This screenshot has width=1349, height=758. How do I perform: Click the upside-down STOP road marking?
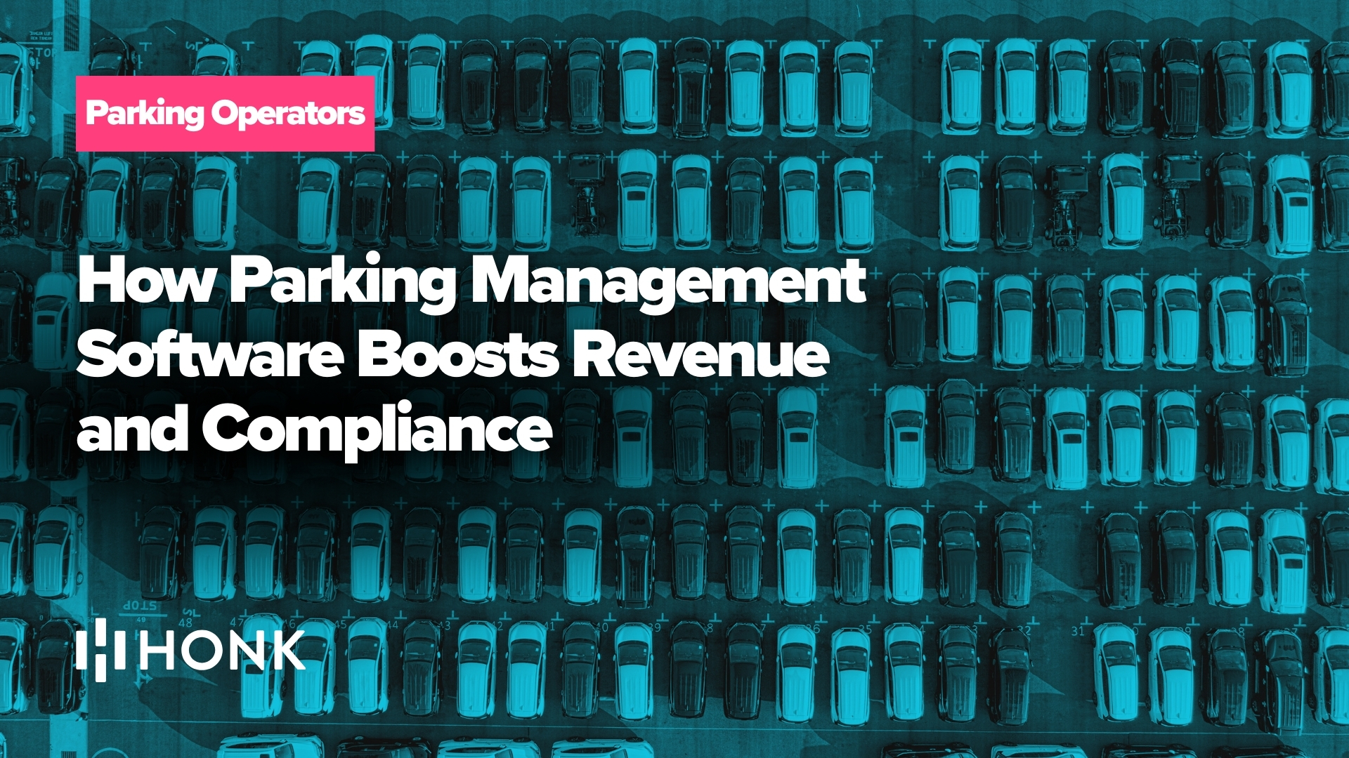141,604
